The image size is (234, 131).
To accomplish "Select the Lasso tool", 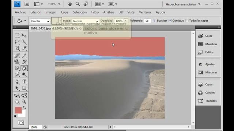I will coord(17,42).
